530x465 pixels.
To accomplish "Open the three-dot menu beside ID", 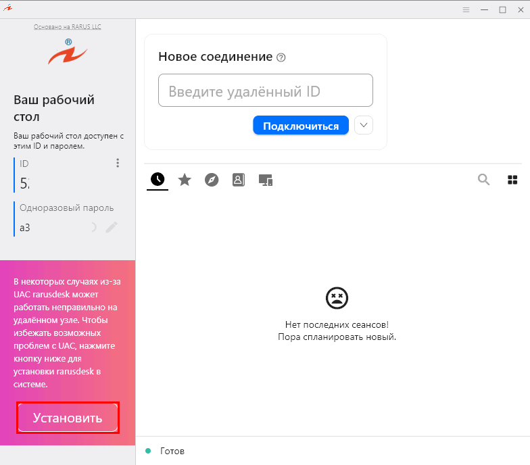I will tap(118, 163).
